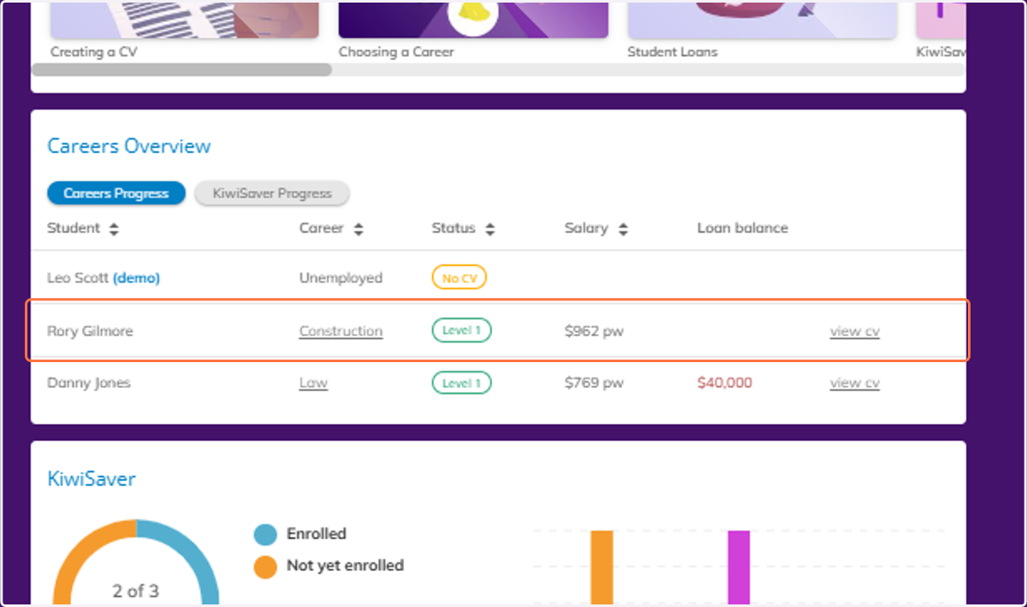Click the Student Loans caption
Image resolution: width=1027 pixels, height=607 pixels.
(673, 51)
